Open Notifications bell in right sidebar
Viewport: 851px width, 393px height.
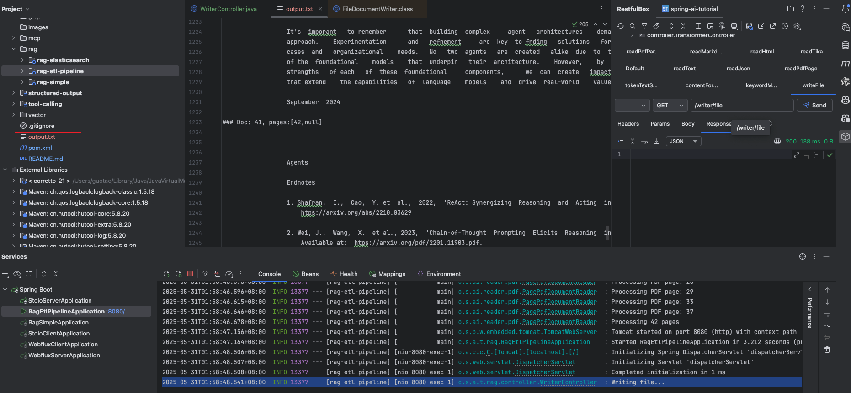845,9
